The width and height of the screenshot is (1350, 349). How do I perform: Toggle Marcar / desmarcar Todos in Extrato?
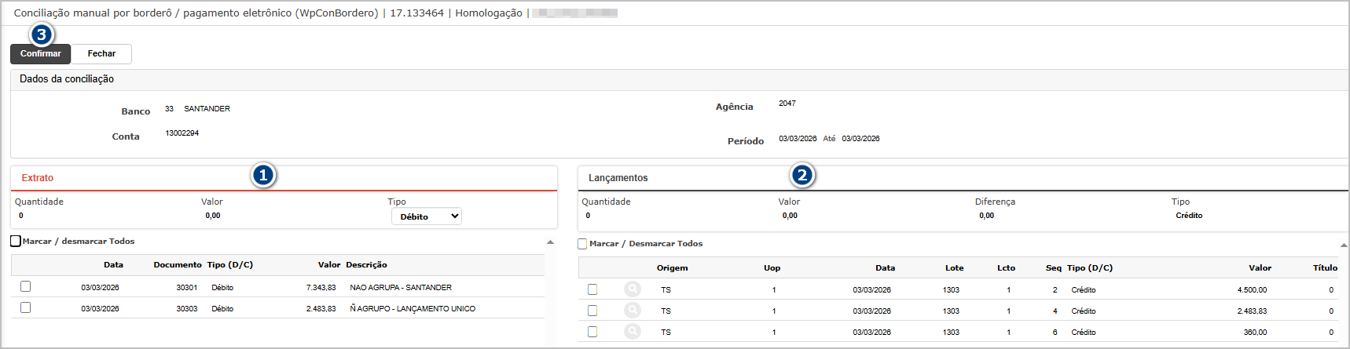(16, 241)
